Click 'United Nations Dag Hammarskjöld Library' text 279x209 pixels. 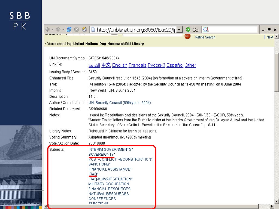108,44
